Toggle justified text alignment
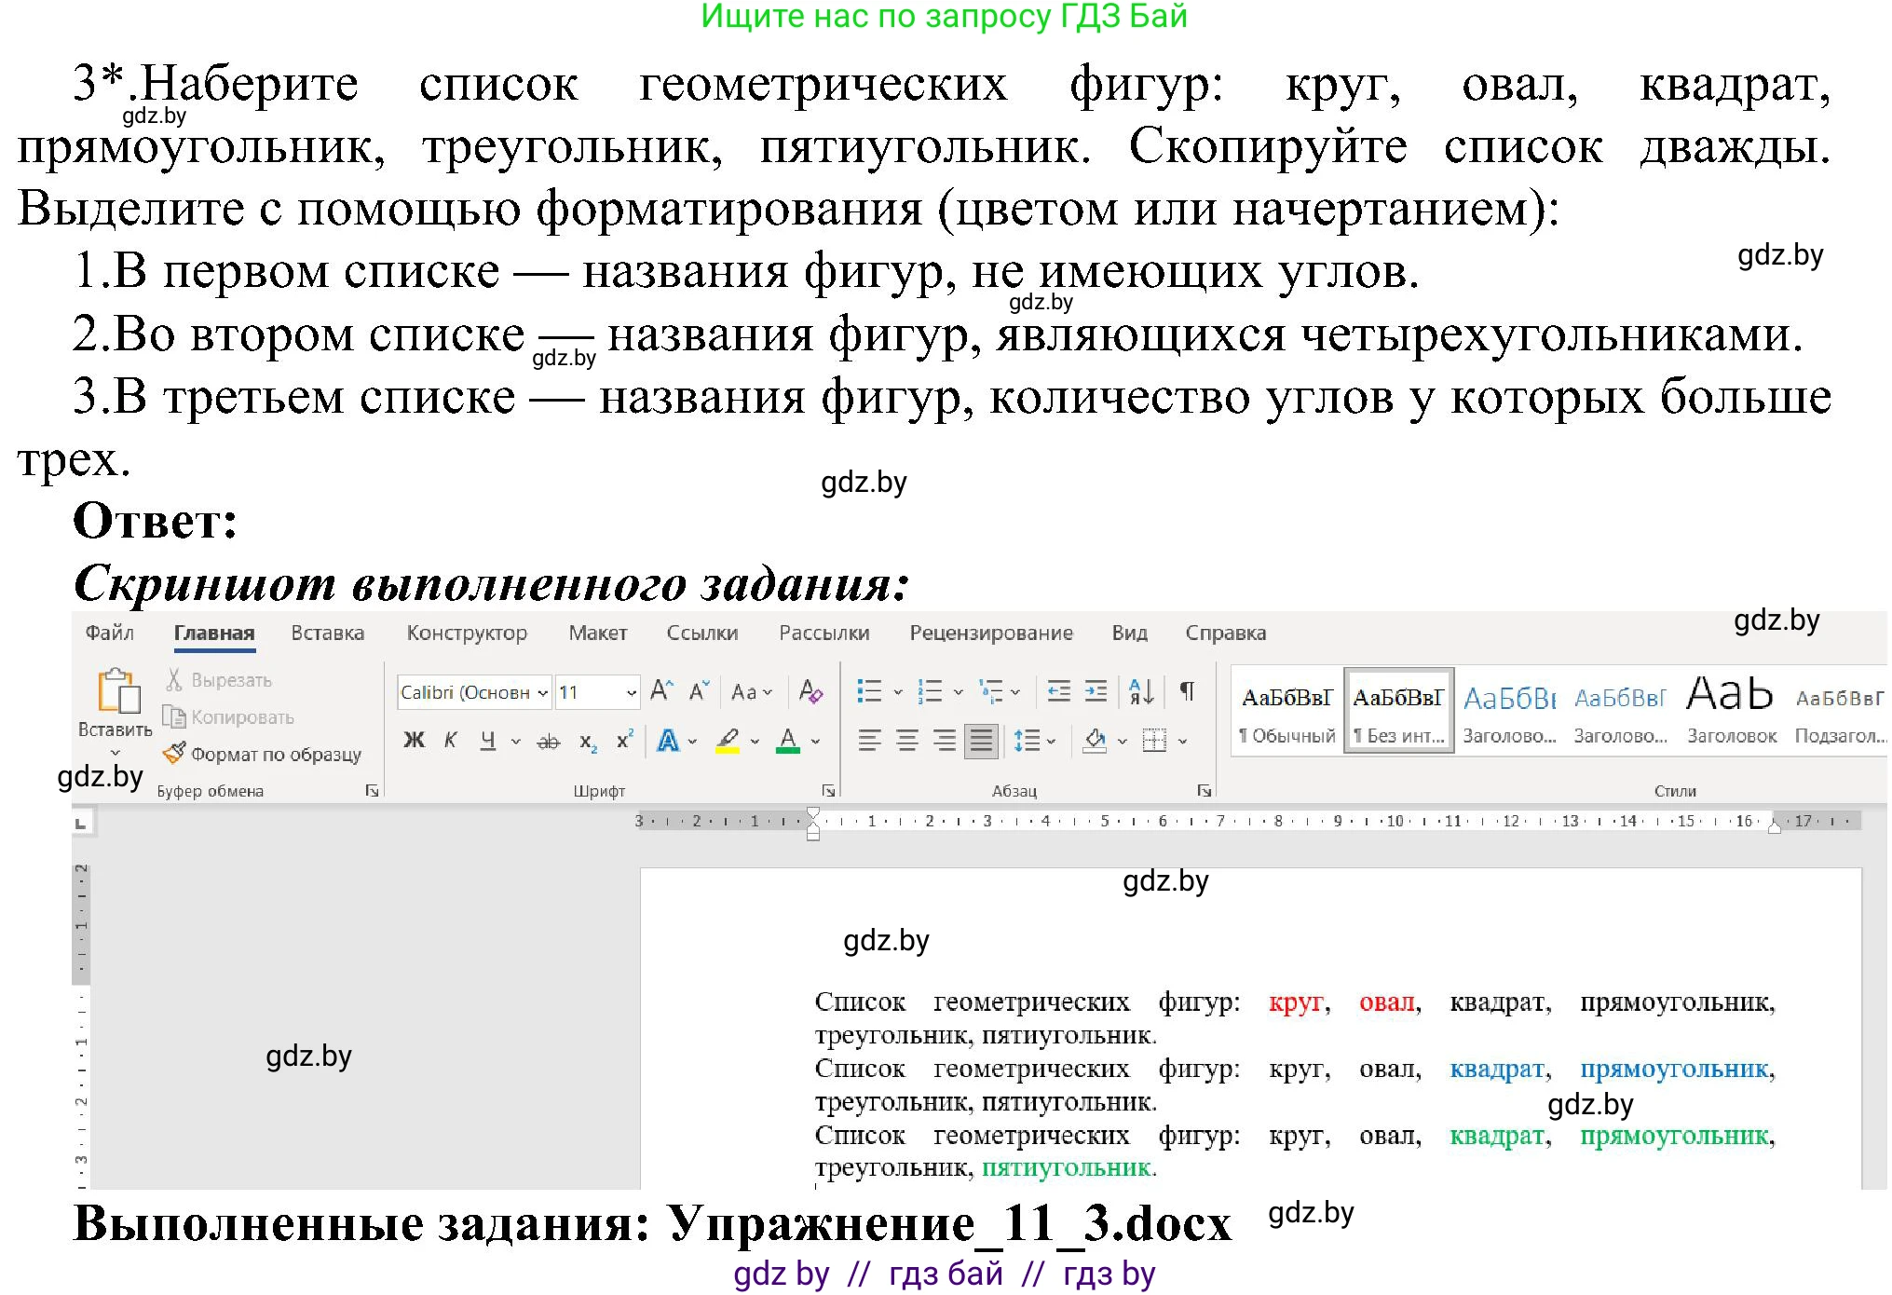 tap(980, 741)
